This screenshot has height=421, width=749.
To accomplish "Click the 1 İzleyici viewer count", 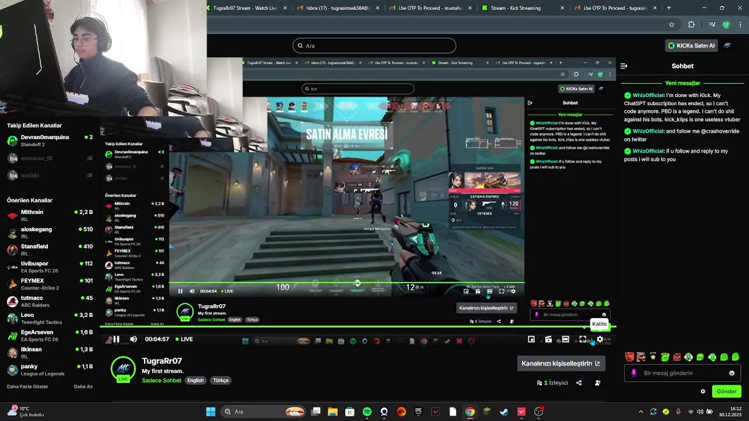I will point(552,383).
